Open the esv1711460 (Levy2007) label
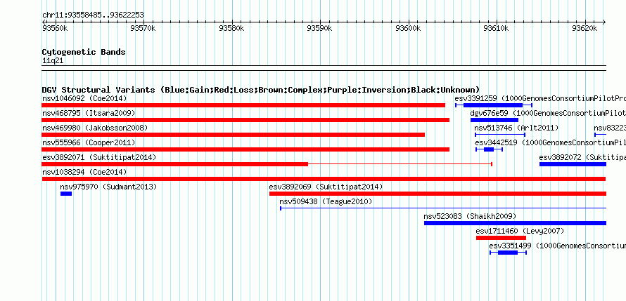Screen dimensions: 626x301 click(x=520, y=231)
